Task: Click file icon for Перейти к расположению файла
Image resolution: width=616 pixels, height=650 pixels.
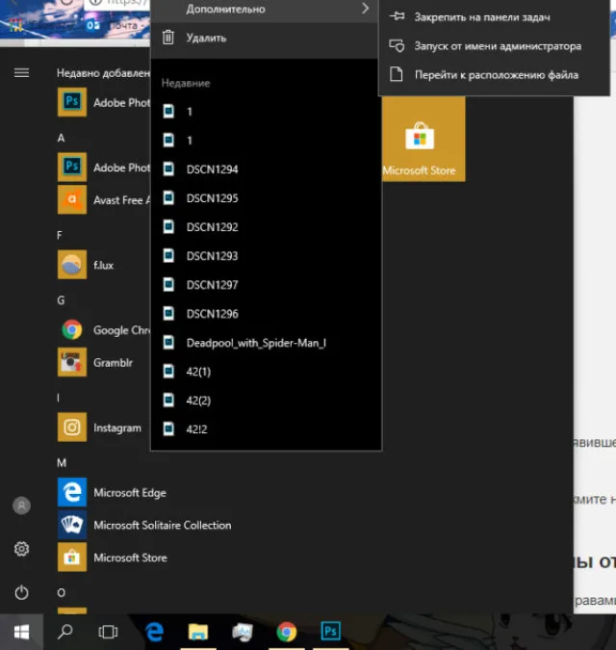Action: point(397,74)
